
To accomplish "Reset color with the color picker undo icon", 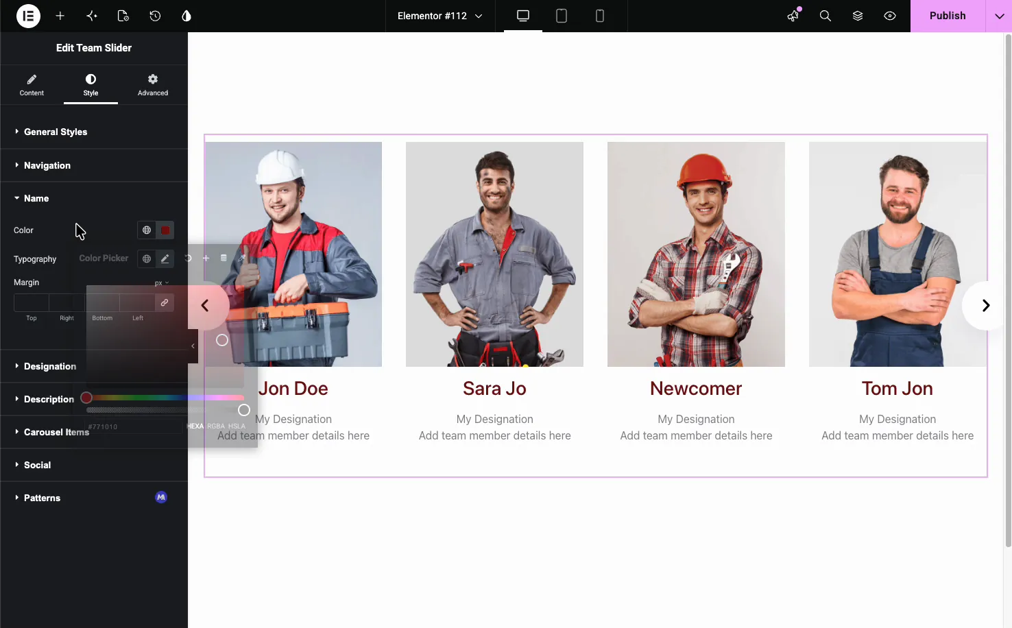I will click(x=188, y=258).
